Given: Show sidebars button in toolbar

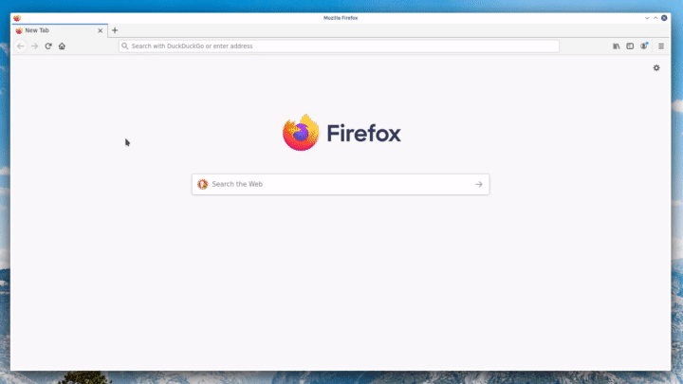Looking at the screenshot, I should 630,46.
